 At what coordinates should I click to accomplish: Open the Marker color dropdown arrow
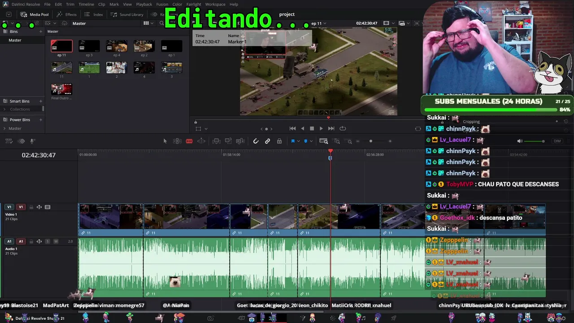311,141
